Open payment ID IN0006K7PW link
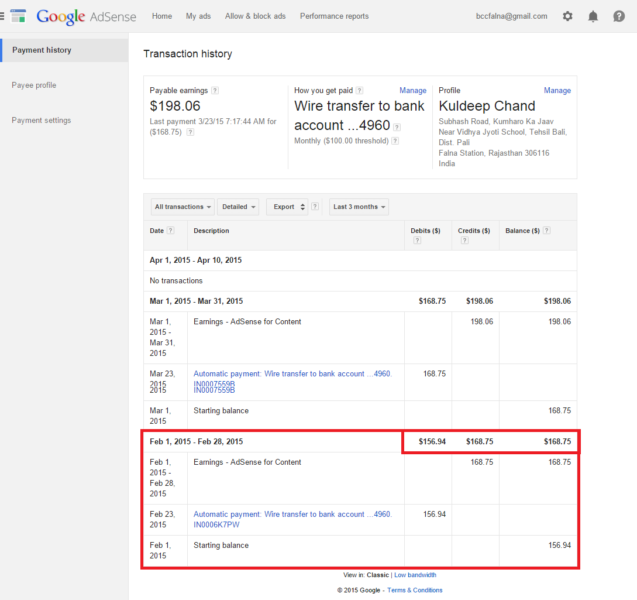 (216, 525)
